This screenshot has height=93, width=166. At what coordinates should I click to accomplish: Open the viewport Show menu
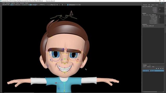(17, 3)
